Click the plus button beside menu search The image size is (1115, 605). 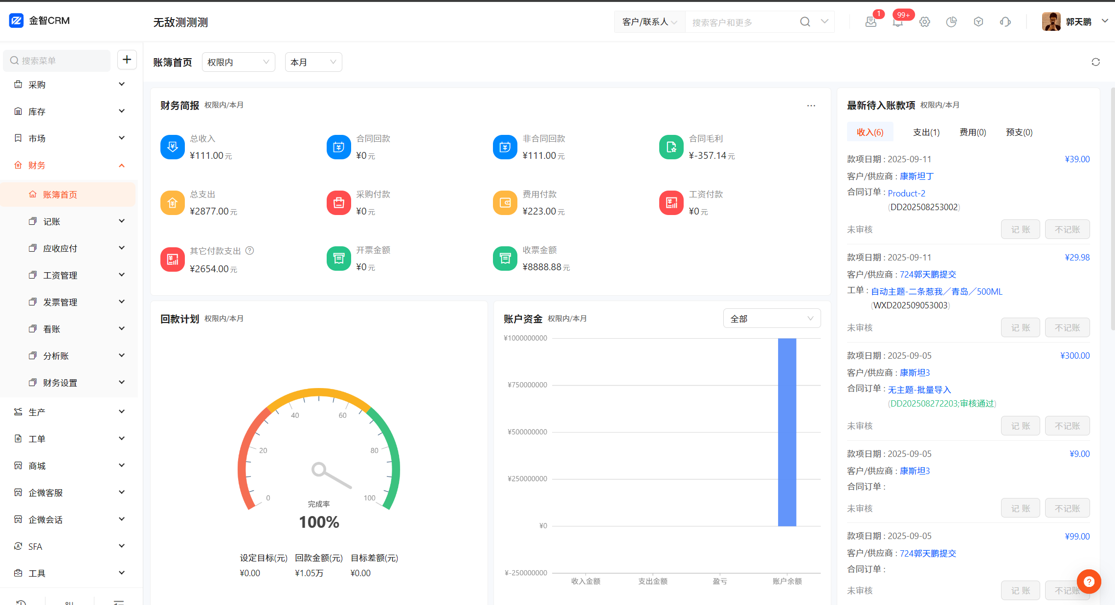pos(127,60)
